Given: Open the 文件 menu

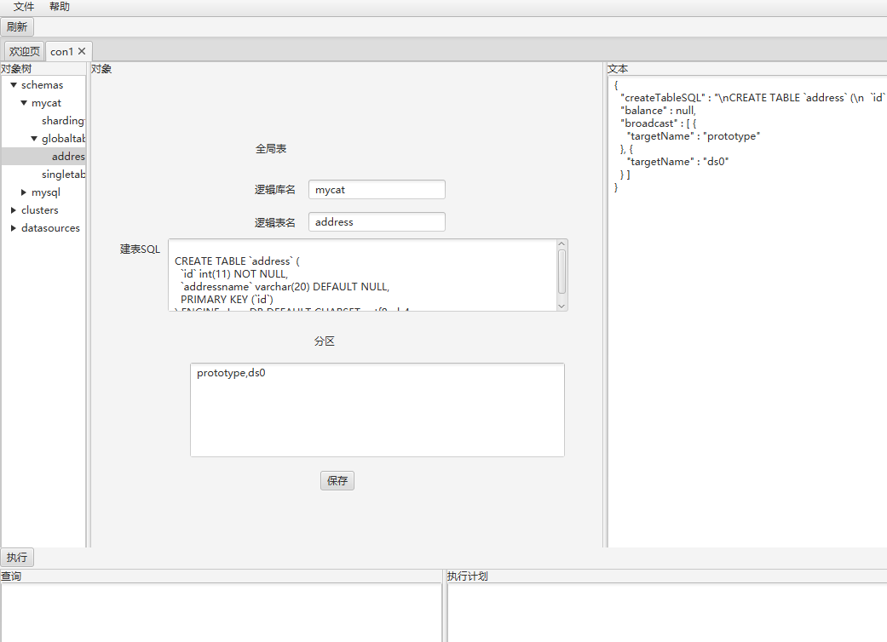Looking at the screenshot, I should click(24, 7).
